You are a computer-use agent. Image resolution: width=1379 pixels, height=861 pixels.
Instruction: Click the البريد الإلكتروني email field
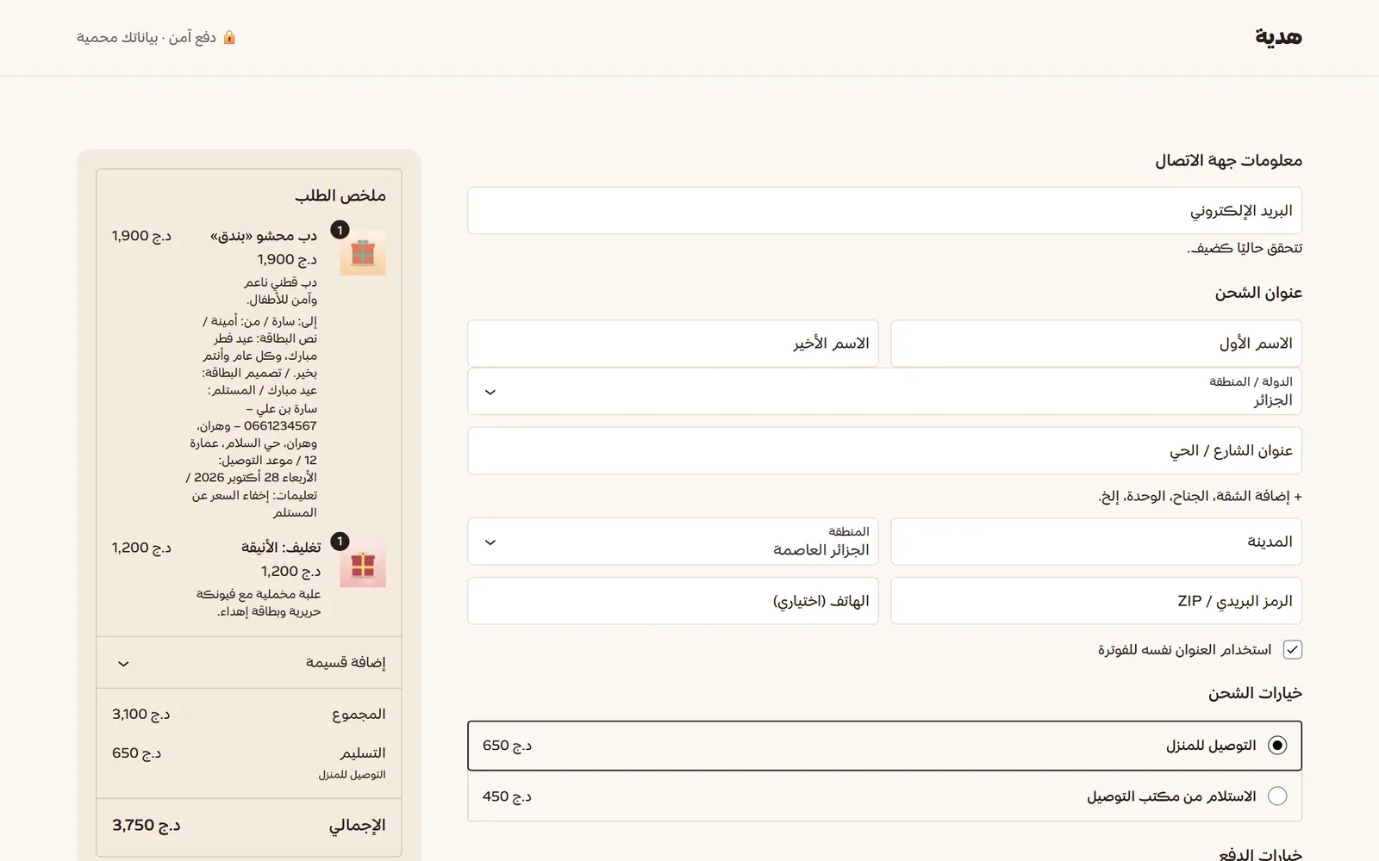[x=884, y=211]
